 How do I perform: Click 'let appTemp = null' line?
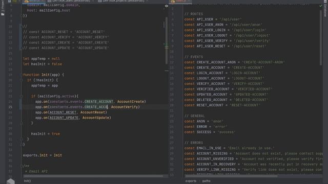42,59
